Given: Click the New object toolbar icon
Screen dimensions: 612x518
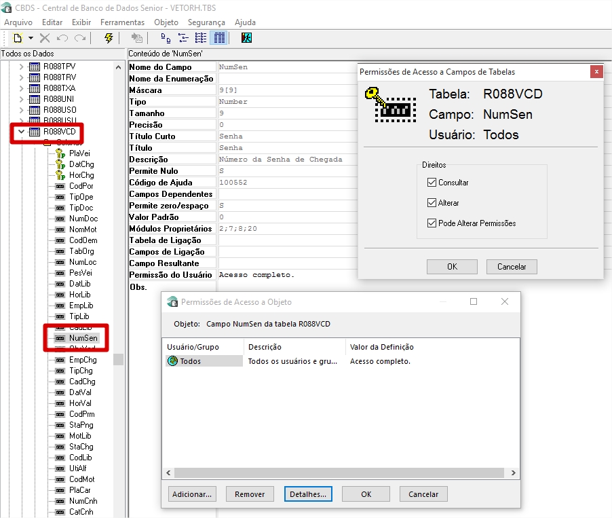Looking at the screenshot, I should (18, 38).
